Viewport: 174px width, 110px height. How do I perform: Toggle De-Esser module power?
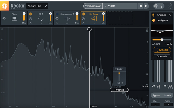(84, 14)
